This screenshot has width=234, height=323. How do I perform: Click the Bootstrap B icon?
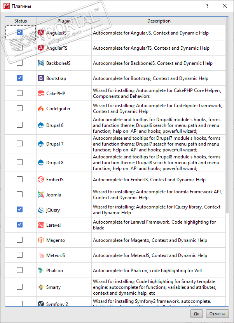click(41, 78)
